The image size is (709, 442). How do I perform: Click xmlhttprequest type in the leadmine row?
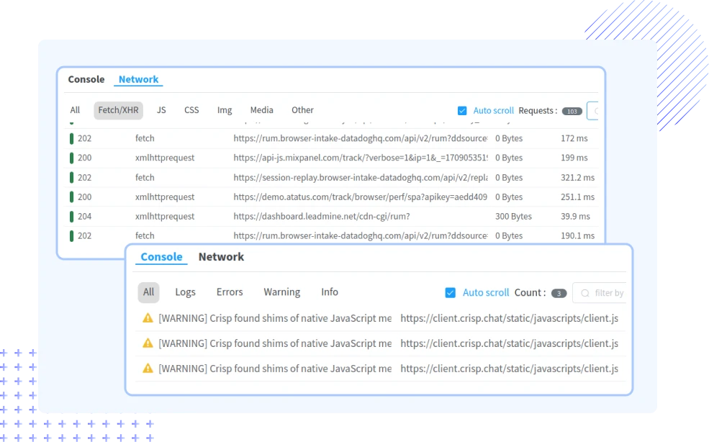pos(165,217)
